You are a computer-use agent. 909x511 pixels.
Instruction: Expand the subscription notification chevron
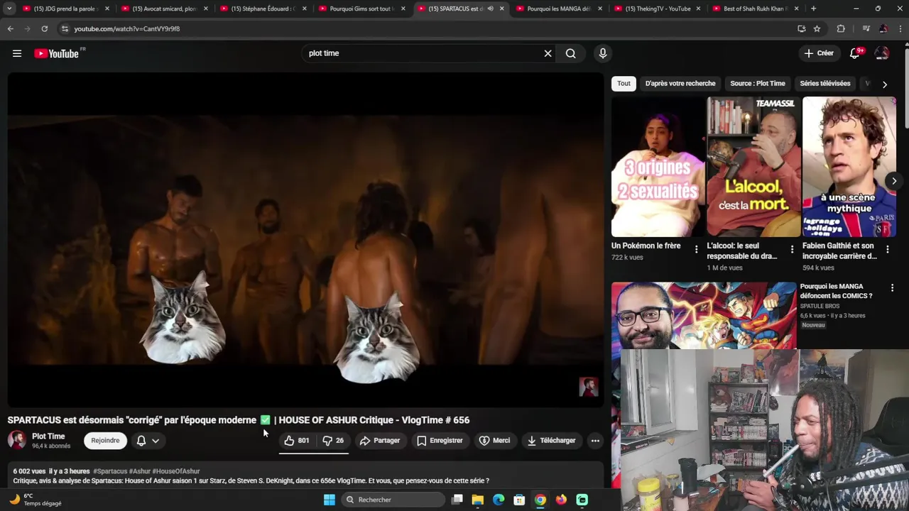click(156, 441)
